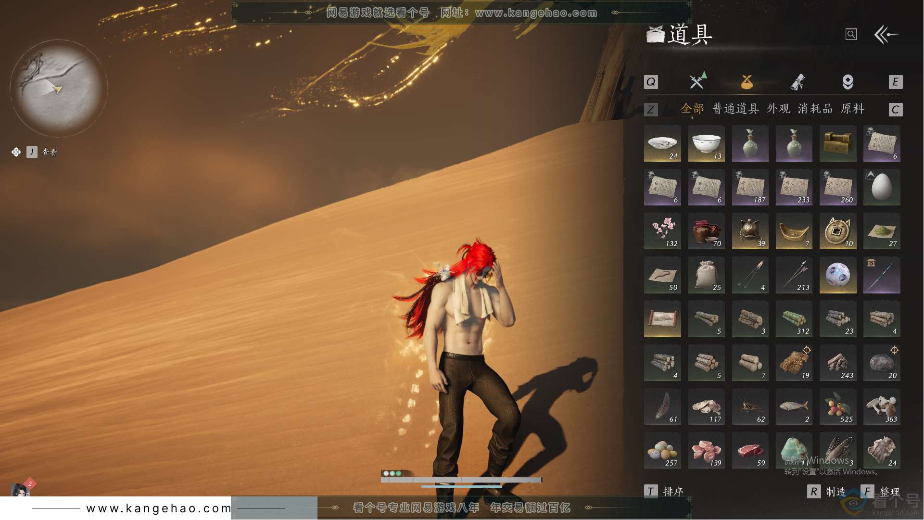Select the plate item with count 24
924x520 pixels.
tap(662, 143)
